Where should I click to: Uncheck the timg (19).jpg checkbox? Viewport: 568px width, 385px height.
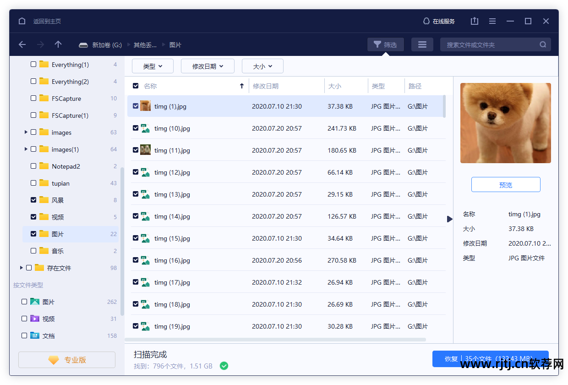[x=136, y=326]
